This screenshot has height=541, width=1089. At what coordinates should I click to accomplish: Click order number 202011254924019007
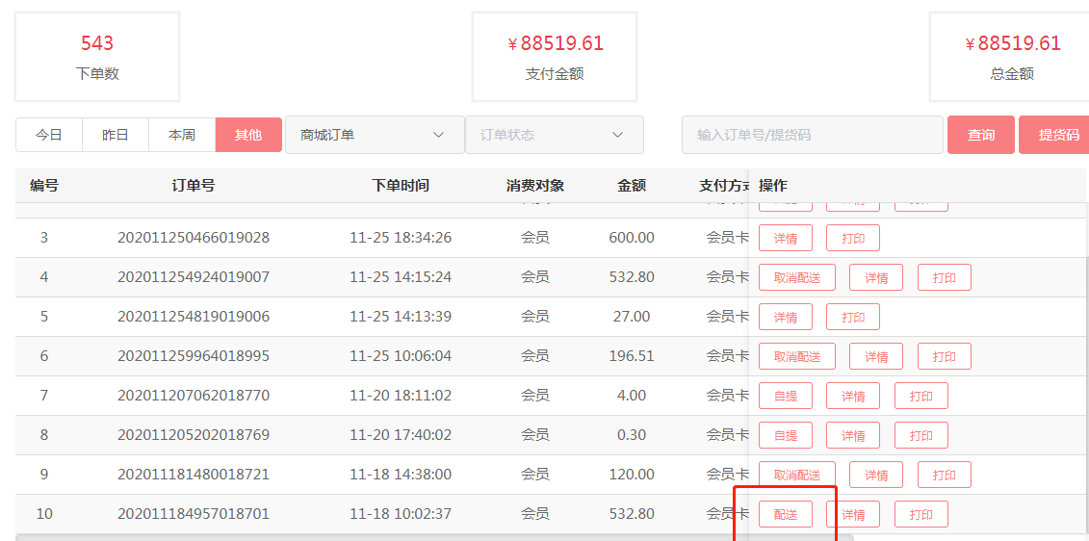click(194, 278)
